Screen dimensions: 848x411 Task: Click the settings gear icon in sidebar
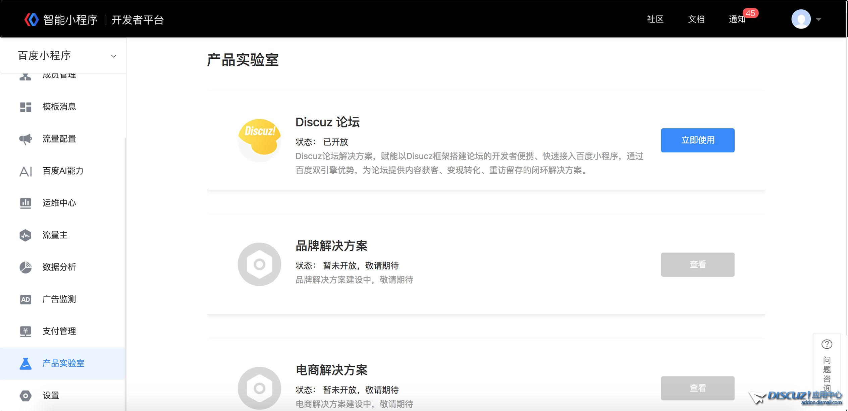pyautogui.click(x=25, y=396)
